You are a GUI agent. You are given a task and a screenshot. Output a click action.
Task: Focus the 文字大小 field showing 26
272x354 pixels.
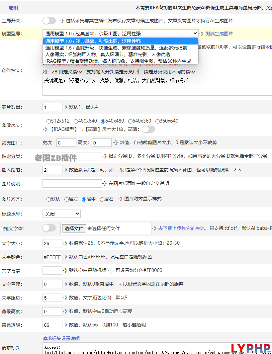(x=52, y=243)
